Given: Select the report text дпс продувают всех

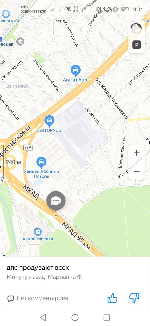Looking at the screenshot, I should point(38,268).
